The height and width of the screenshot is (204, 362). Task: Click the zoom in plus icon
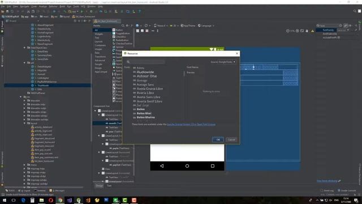point(298,31)
